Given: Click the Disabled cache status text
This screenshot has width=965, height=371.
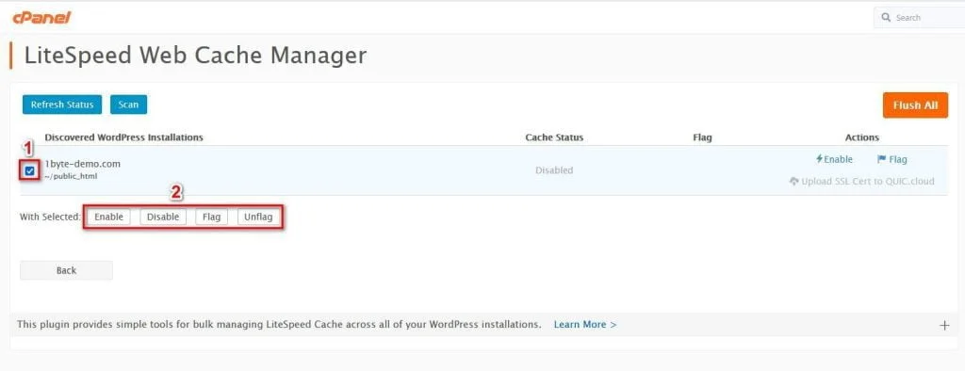Looking at the screenshot, I should (x=554, y=169).
